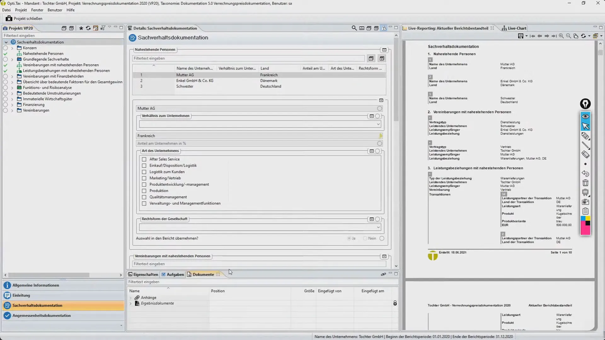Viewport: 605px width, 340px height.
Task: Open the Einleitung section
Action: pos(63,295)
